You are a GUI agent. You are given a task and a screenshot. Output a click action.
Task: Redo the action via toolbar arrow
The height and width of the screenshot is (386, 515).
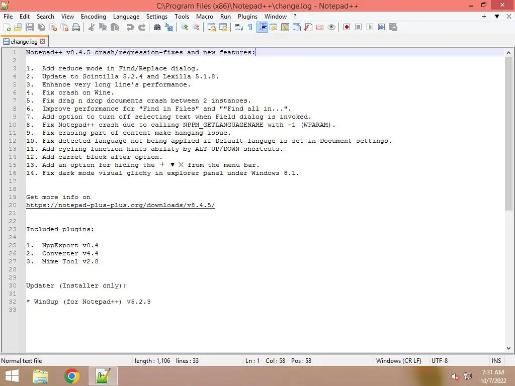click(x=141, y=27)
